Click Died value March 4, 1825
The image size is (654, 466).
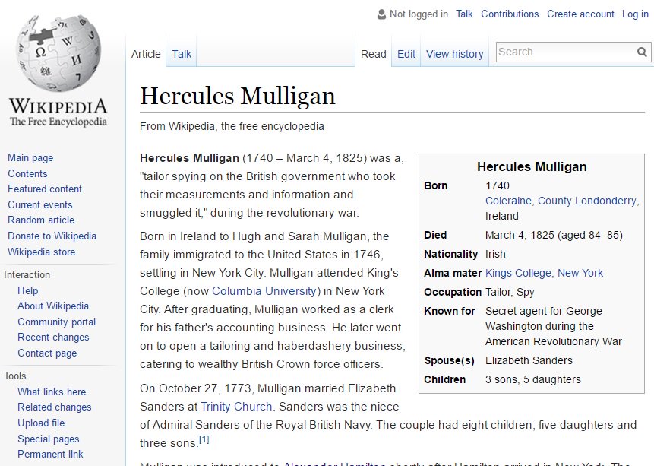point(554,235)
